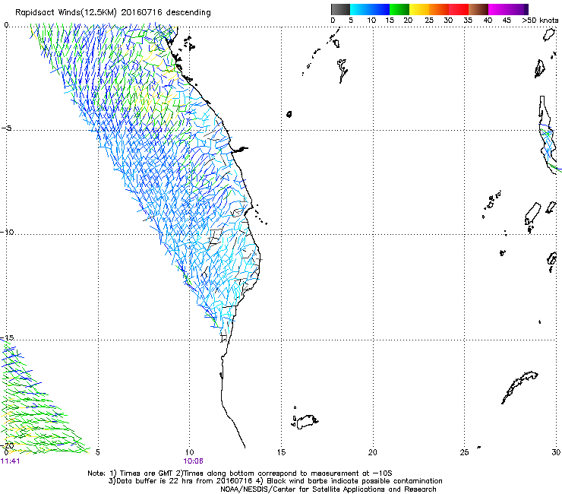Click the gray 0–5 knots legend segment
The height and width of the screenshot is (494, 562).
pyautogui.click(x=340, y=9)
